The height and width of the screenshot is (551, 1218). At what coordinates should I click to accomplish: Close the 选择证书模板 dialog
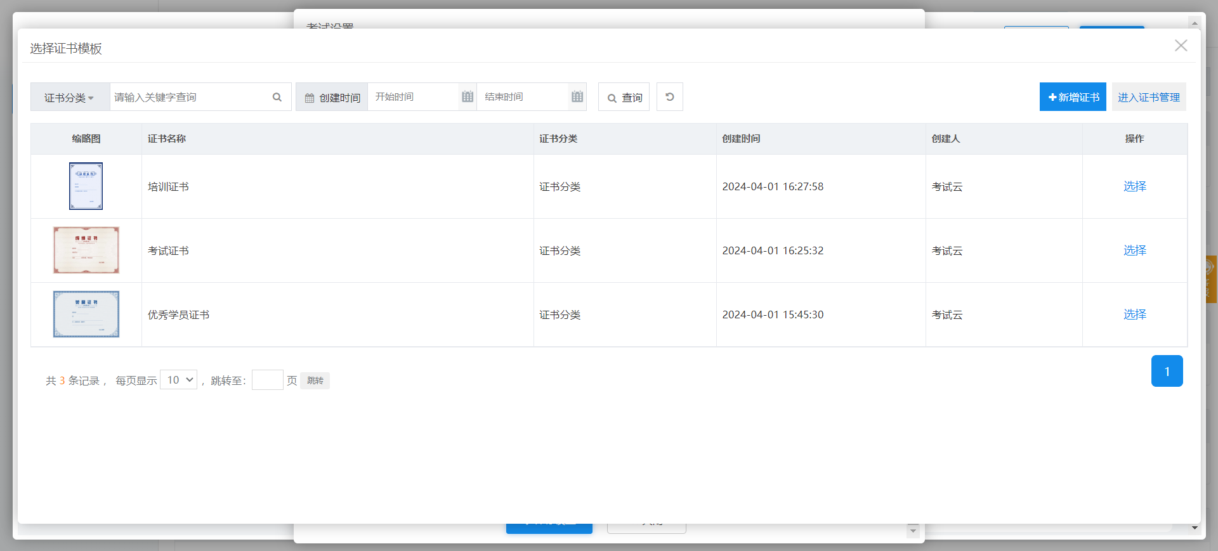pyautogui.click(x=1181, y=46)
